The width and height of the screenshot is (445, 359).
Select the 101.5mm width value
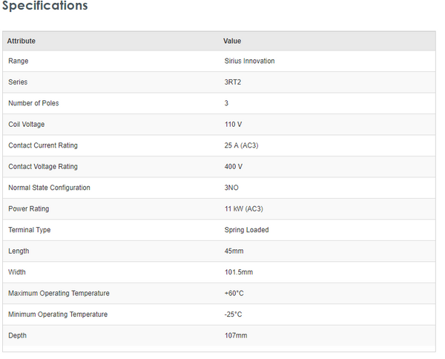(239, 272)
